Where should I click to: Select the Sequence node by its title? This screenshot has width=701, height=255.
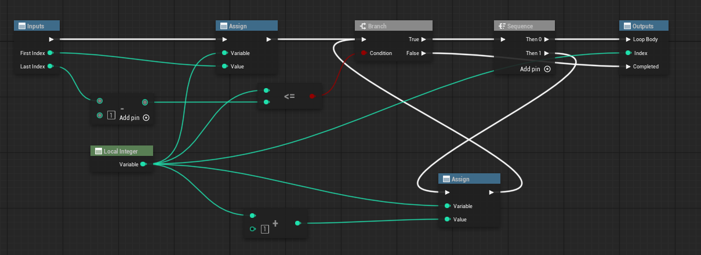(520, 26)
